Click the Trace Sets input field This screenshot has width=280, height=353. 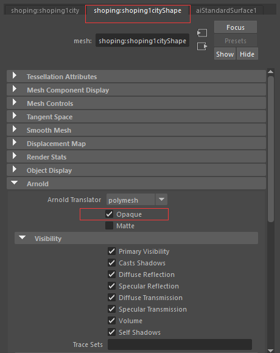click(x=180, y=344)
